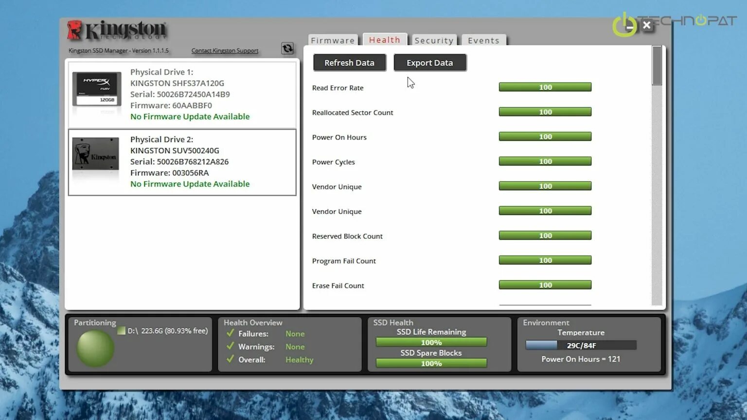Click the Export Data button
The height and width of the screenshot is (420, 747).
(429, 62)
